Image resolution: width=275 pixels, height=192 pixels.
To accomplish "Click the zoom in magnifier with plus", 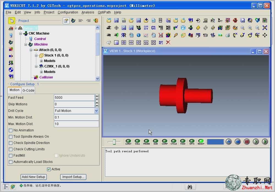I will point(250,28).
